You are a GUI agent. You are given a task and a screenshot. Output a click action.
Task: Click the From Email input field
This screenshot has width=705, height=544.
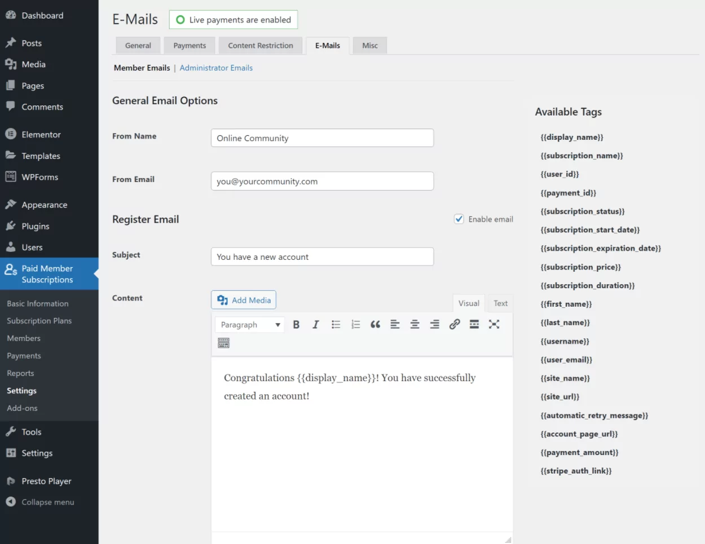[x=322, y=181]
